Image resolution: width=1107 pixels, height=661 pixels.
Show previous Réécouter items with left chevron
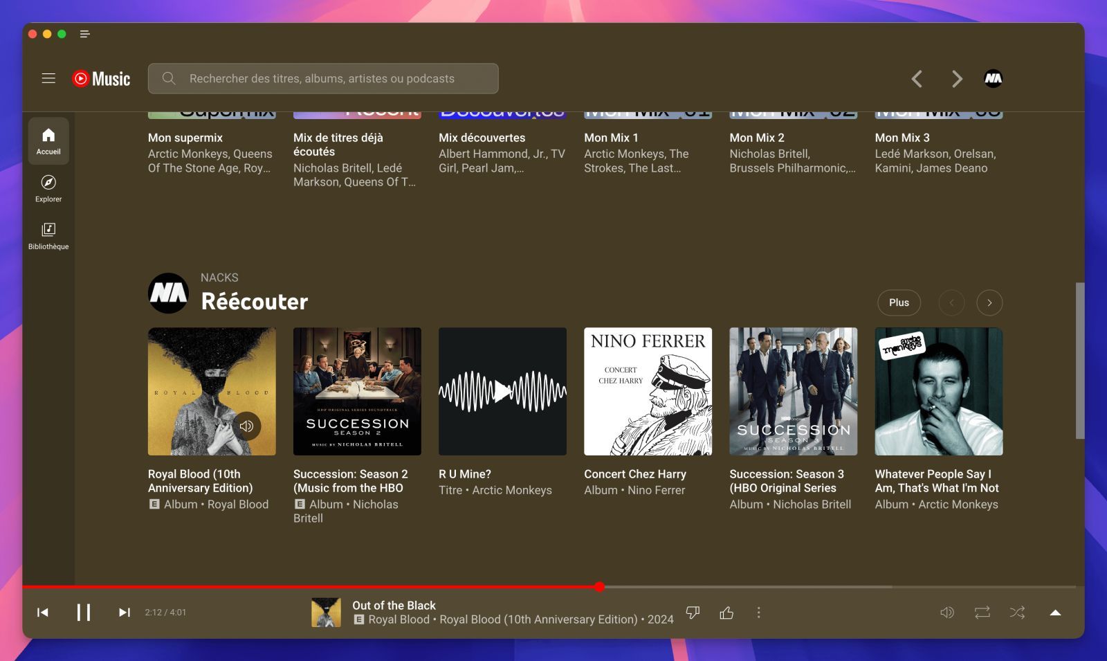point(951,302)
